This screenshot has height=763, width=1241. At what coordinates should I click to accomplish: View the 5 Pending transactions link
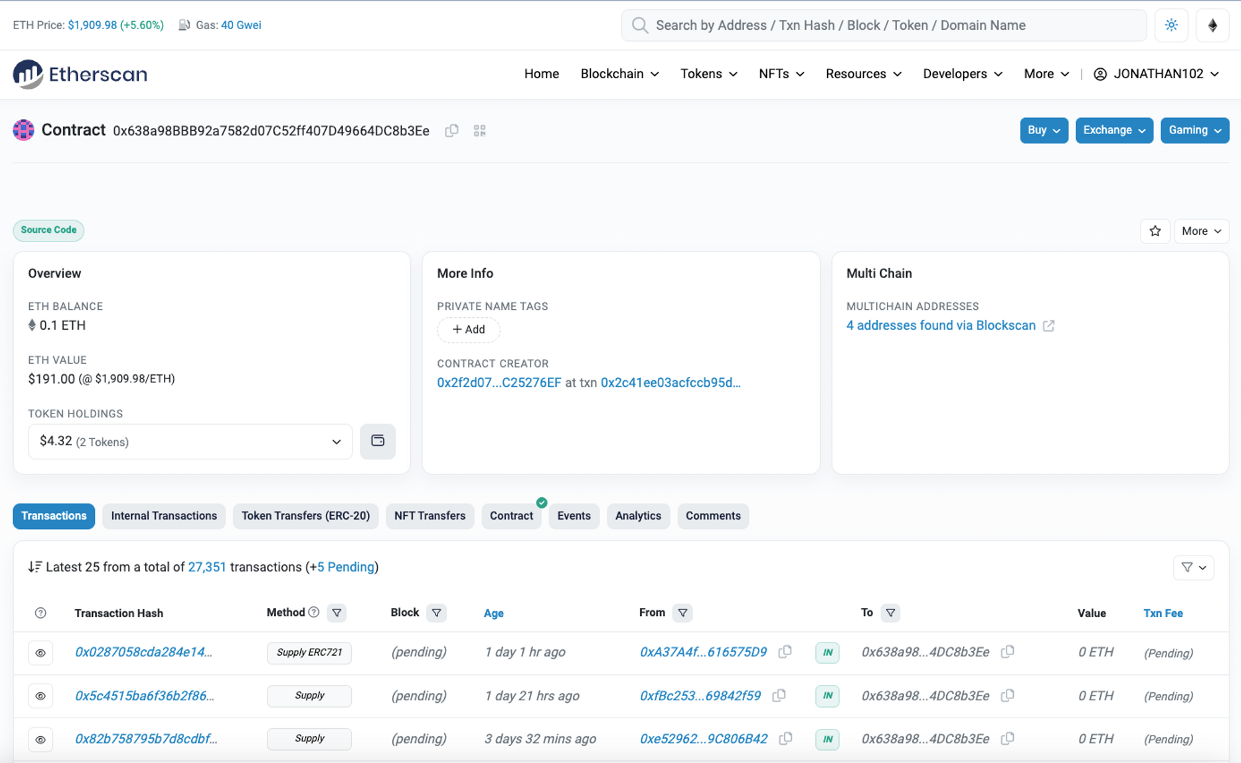point(346,567)
